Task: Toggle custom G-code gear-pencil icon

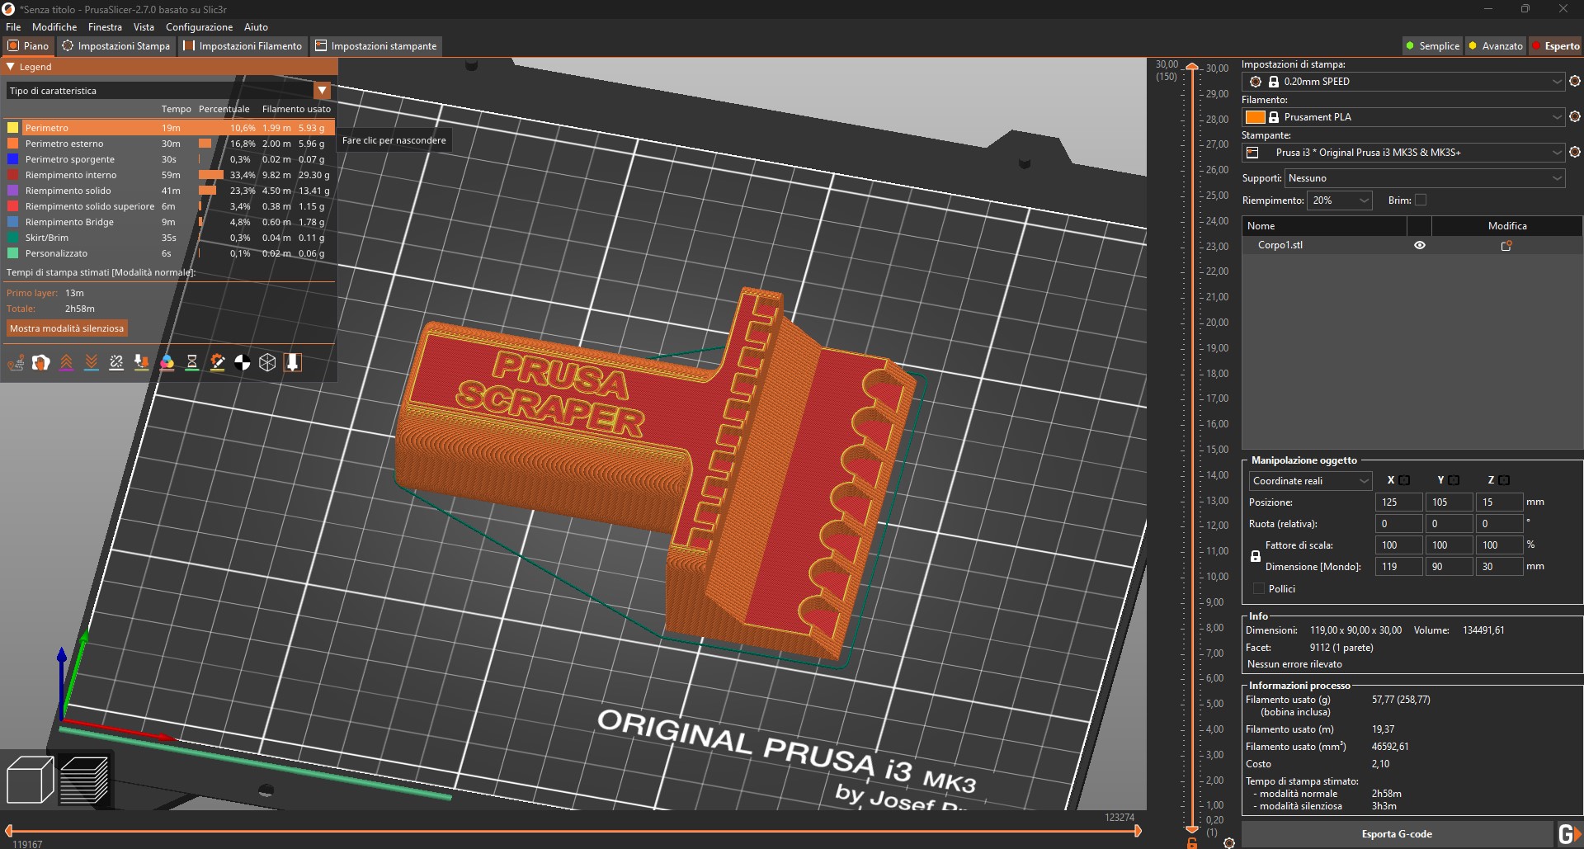Action: pyautogui.click(x=217, y=362)
